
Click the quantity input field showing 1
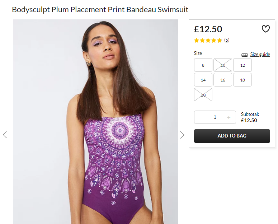tap(215, 117)
